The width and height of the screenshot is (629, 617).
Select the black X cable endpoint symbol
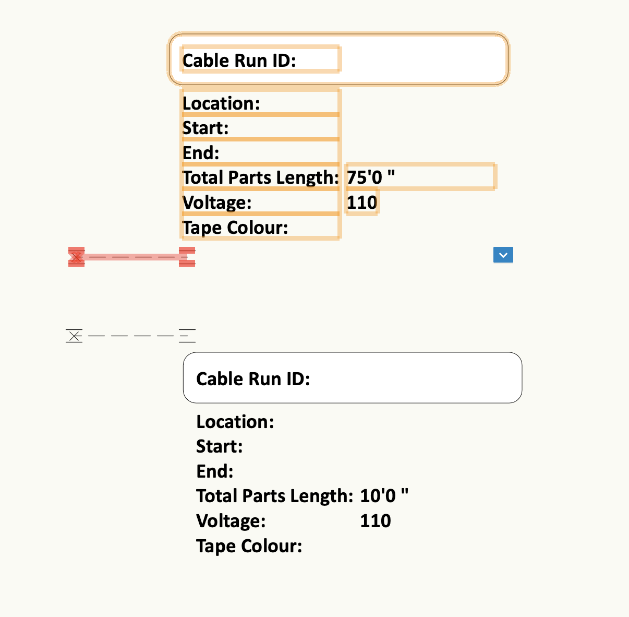click(x=75, y=336)
